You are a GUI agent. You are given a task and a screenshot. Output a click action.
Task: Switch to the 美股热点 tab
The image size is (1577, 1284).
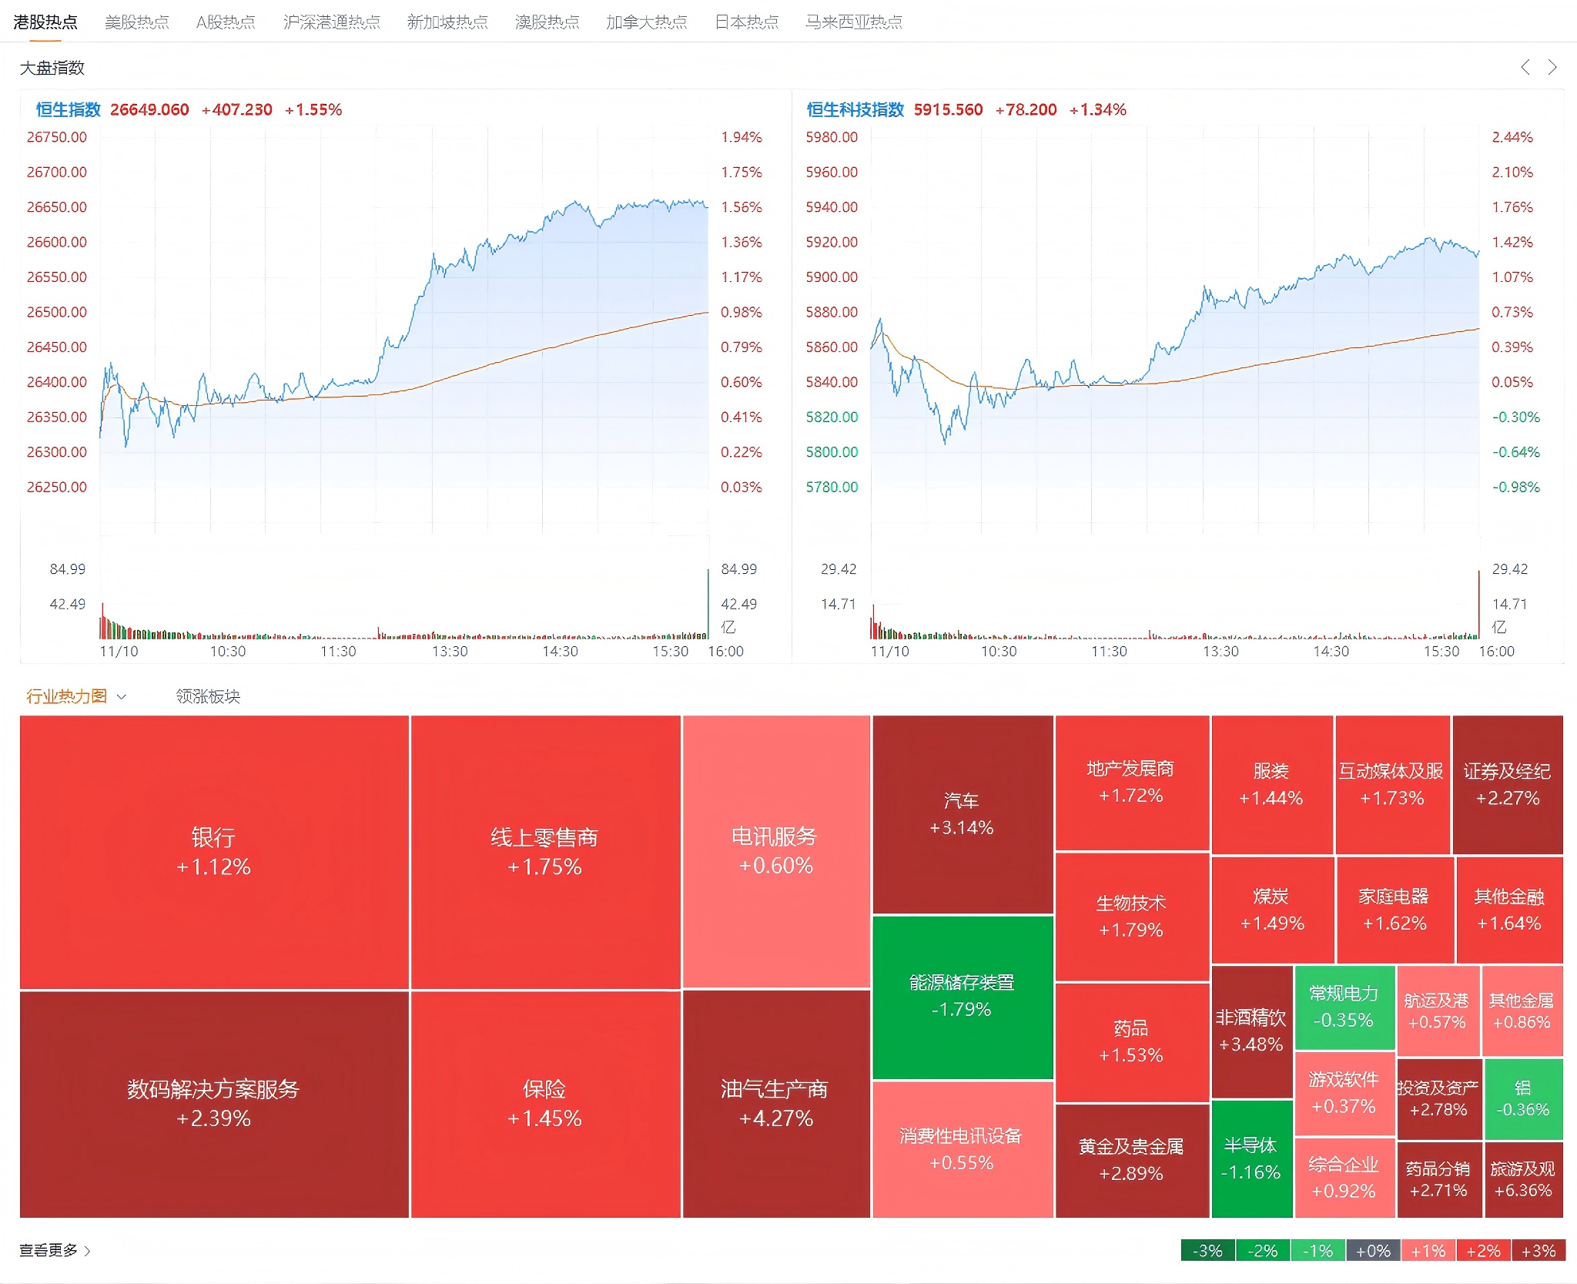tap(136, 22)
